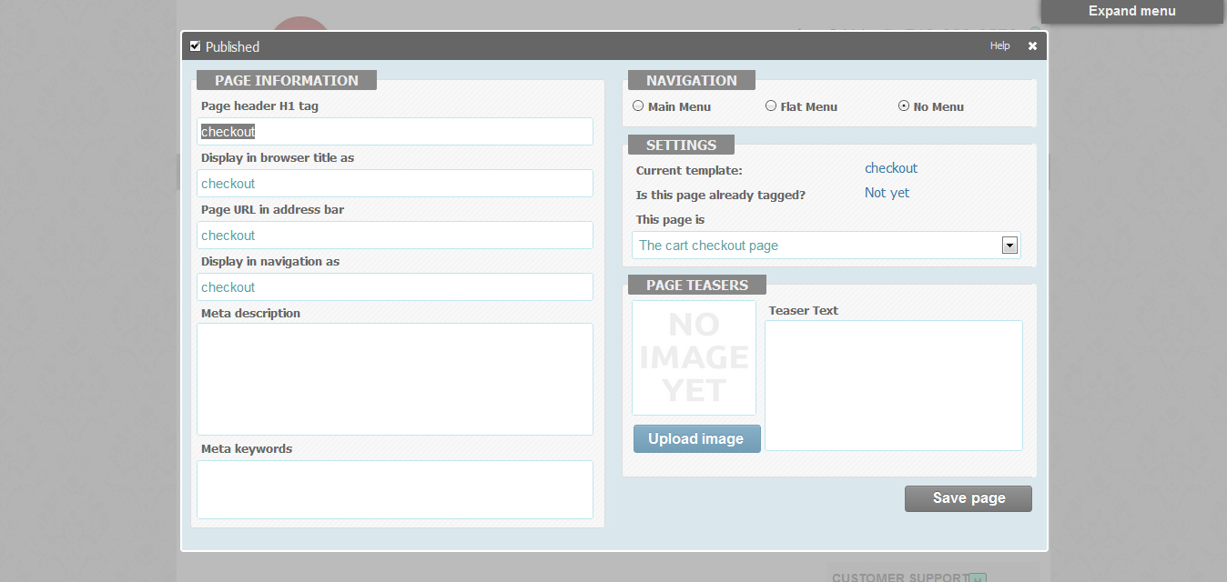Screen dimensions: 1227x582
Task: Focus the Display in navigation as field
Action: coord(395,287)
